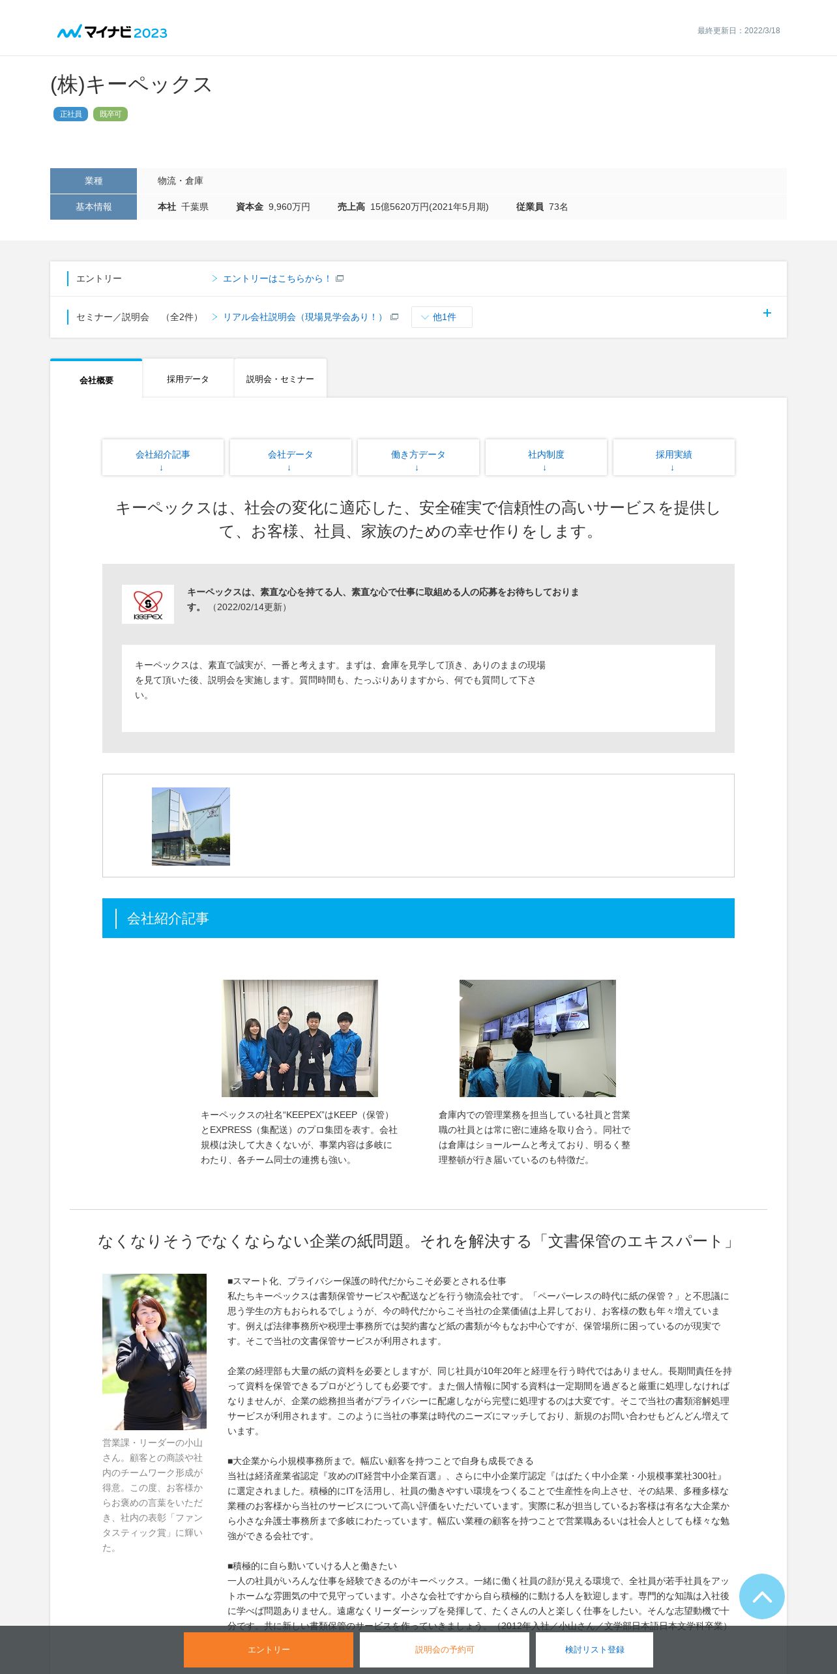Viewport: 837px width, 1674px height.
Task: Open photo of 小山さん on phone
Action: click(x=154, y=1351)
